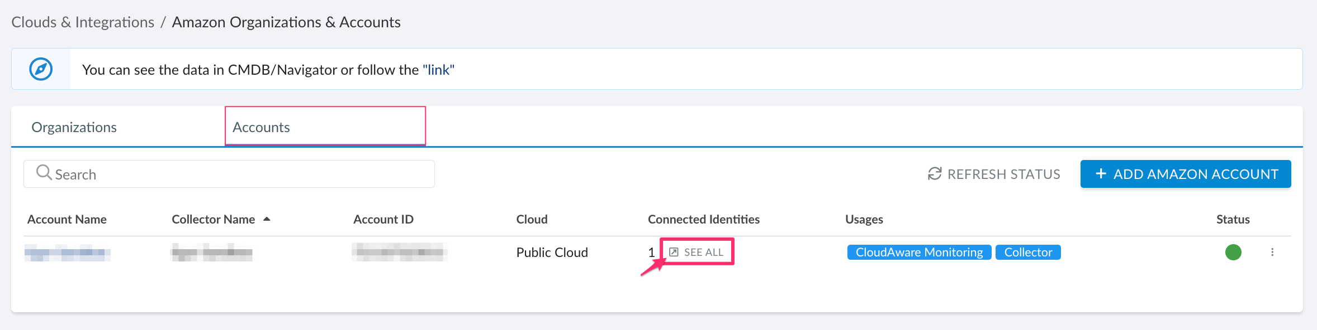Open the blurred account name in the row
1317x330 pixels.
point(67,253)
